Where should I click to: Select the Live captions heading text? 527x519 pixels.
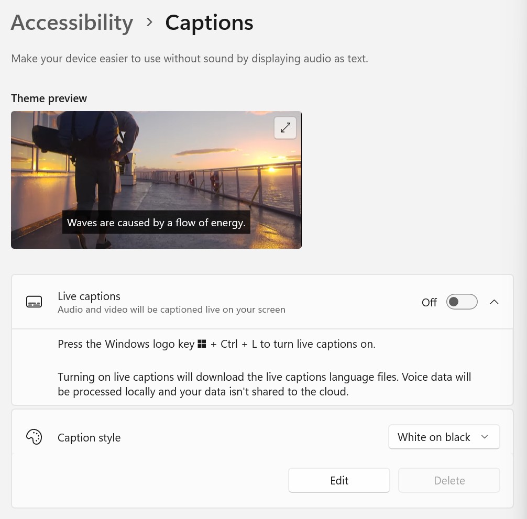coord(89,296)
